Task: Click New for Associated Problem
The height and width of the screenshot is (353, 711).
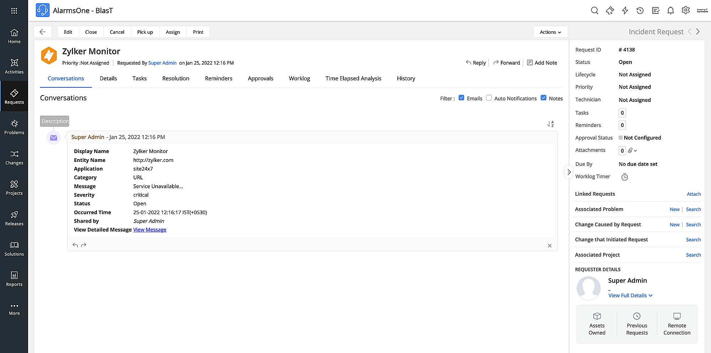Action: (x=674, y=209)
